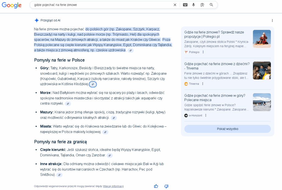Click the magnifying glass search button
Viewport: 282px width, 190px height.
[211, 5]
